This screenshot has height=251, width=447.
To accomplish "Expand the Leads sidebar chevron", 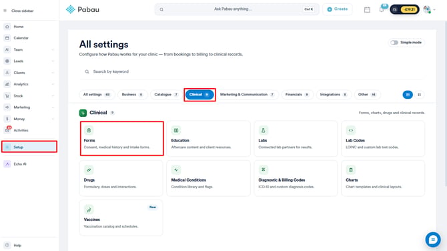I will point(53,61).
